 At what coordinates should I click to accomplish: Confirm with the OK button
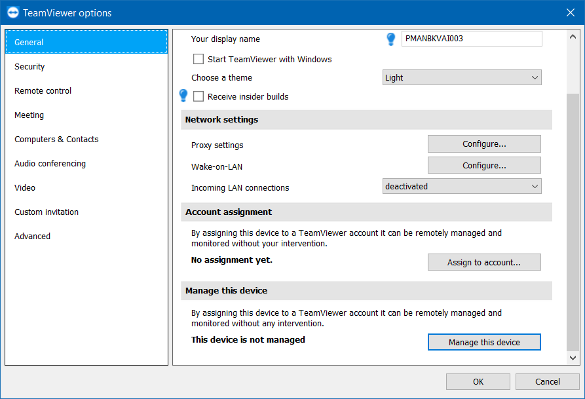478,381
